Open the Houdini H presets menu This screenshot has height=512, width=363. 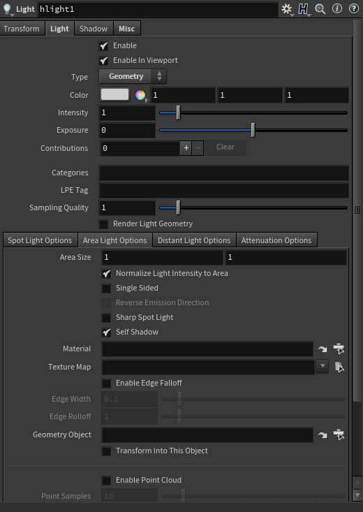pyautogui.click(x=304, y=9)
